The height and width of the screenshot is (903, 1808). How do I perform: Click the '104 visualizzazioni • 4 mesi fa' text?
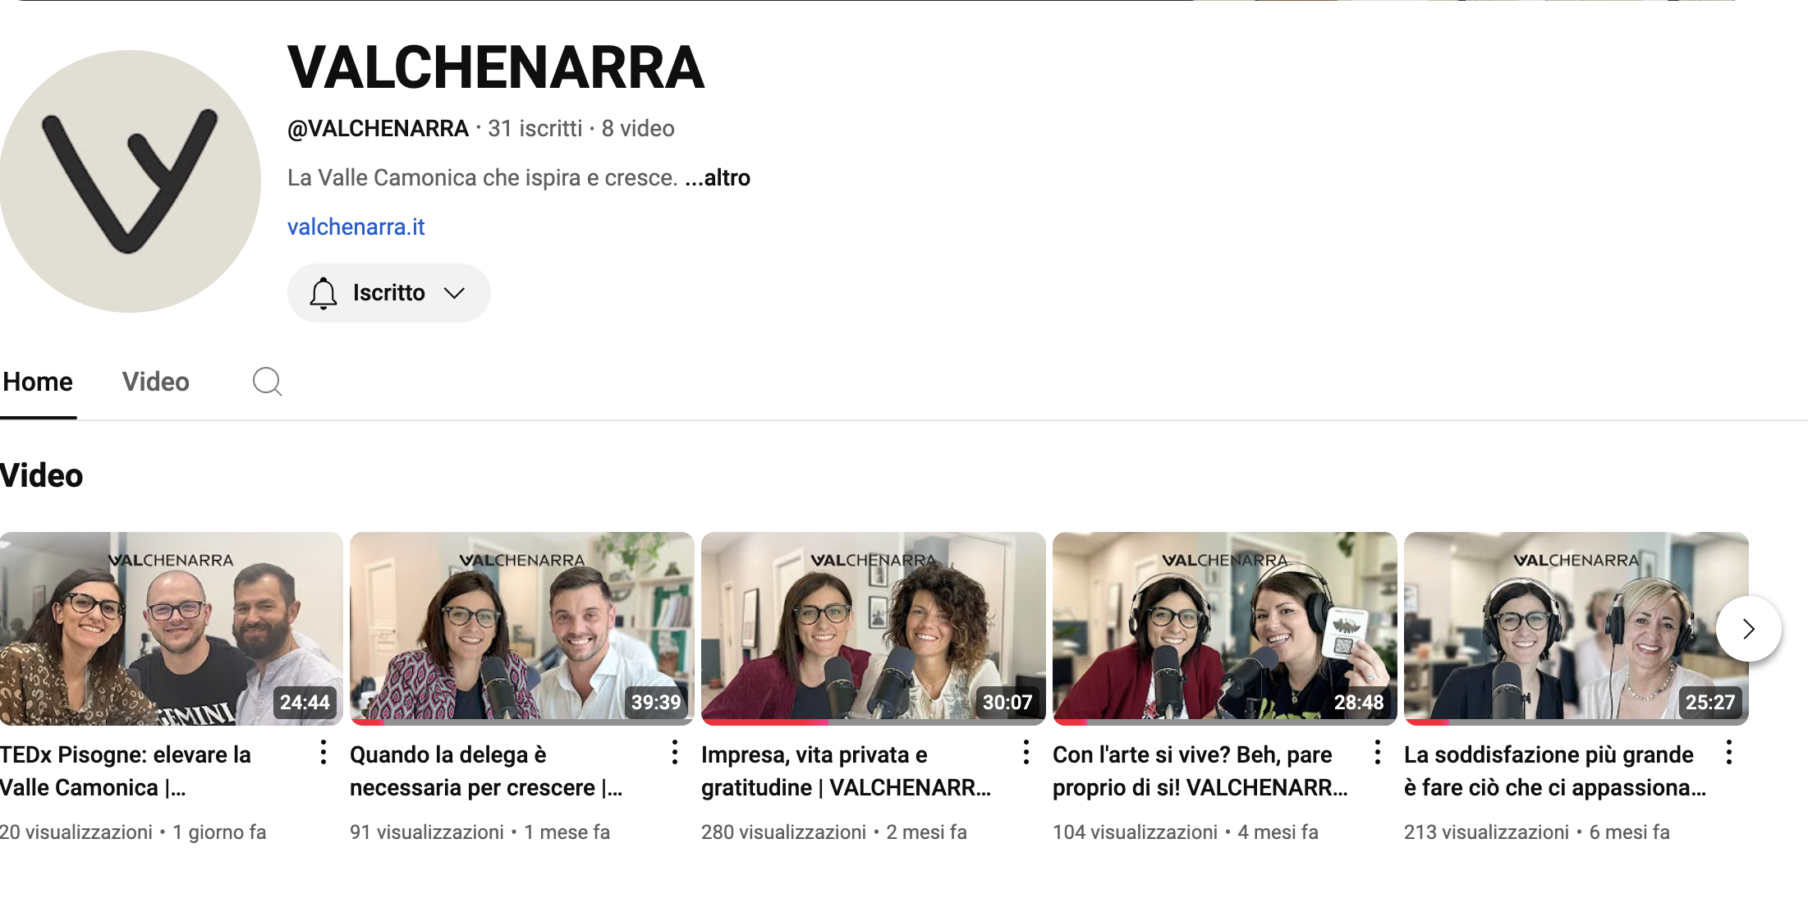click(1186, 832)
